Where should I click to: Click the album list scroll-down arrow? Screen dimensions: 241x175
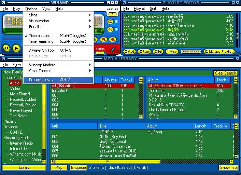point(236,116)
